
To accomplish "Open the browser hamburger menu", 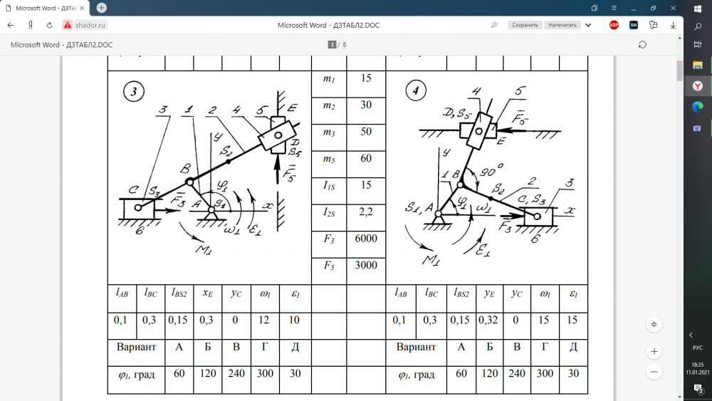I will point(614,8).
